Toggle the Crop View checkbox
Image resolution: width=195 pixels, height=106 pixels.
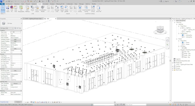click(x=11, y=56)
